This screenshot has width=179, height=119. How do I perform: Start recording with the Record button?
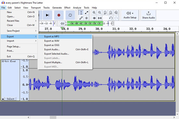point(59,15)
